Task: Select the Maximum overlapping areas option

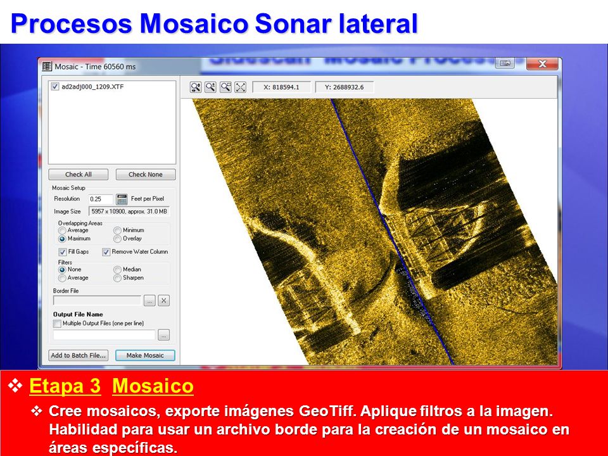Action: [x=62, y=239]
